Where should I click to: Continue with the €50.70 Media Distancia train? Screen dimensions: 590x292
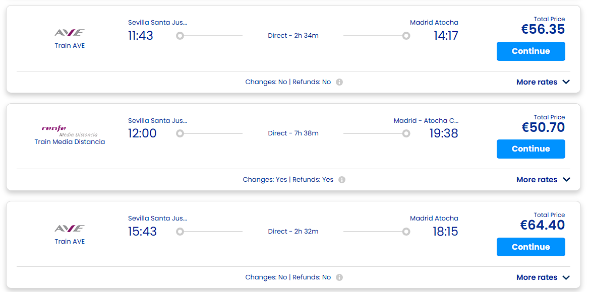point(530,149)
